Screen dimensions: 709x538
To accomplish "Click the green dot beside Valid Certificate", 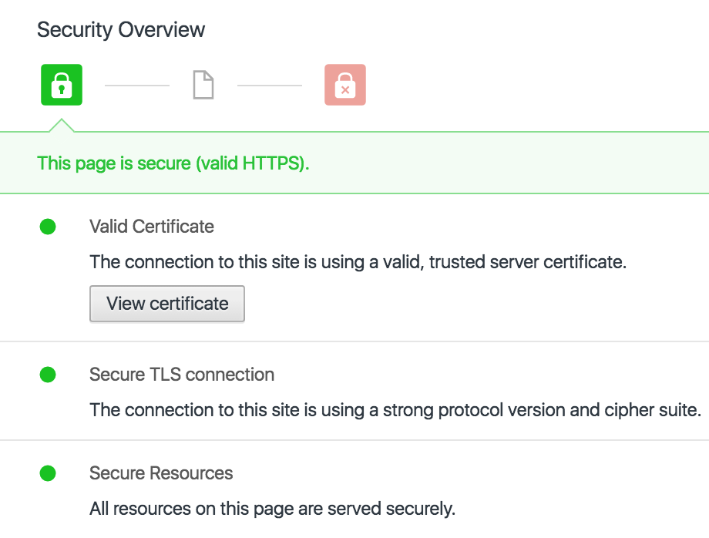I will pyautogui.click(x=48, y=227).
